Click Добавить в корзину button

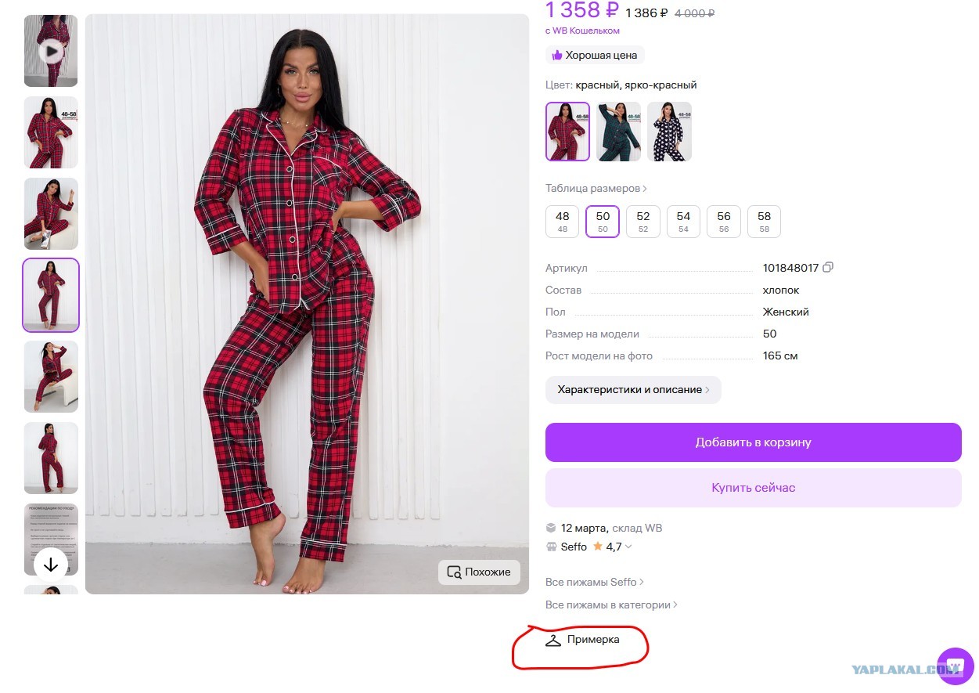click(753, 442)
